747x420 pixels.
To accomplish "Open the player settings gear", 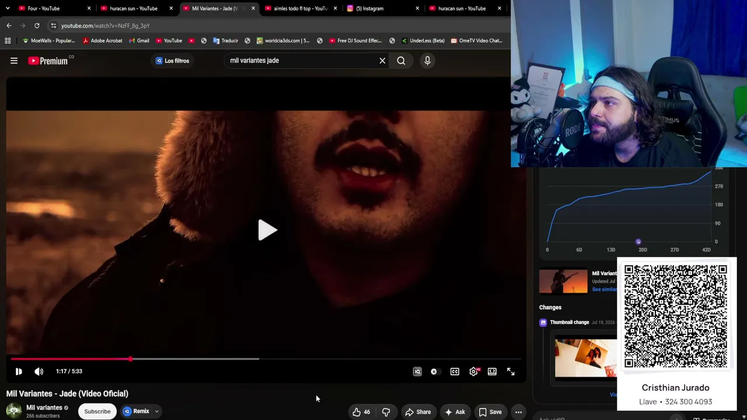I will point(473,372).
